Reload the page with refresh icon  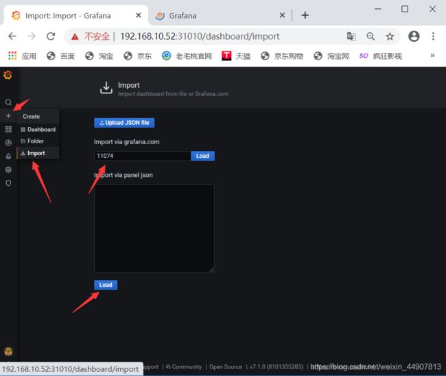tap(51, 36)
